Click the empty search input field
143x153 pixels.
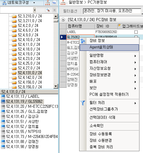pyautogui.click(x=17, y=10)
